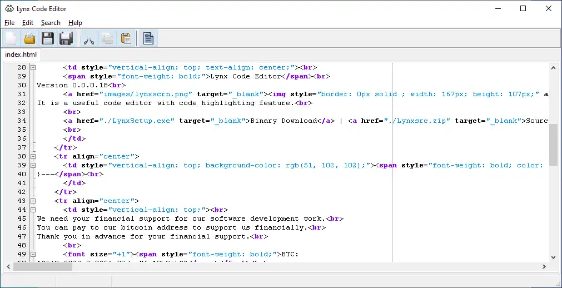
Task: Collapse the fold marker at line 28
Action: [33, 67]
